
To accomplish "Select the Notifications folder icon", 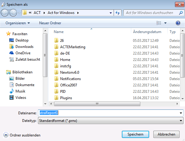I will point(56,79).
